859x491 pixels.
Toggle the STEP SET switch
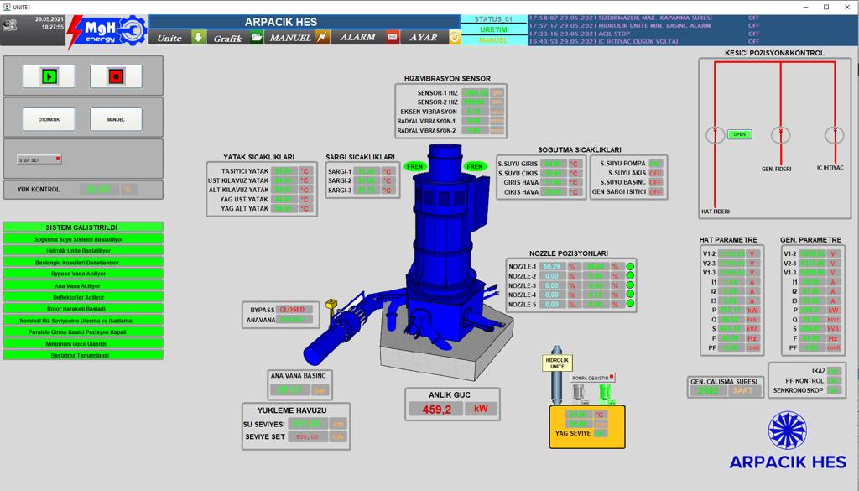pyautogui.click(x=39, y=159)
